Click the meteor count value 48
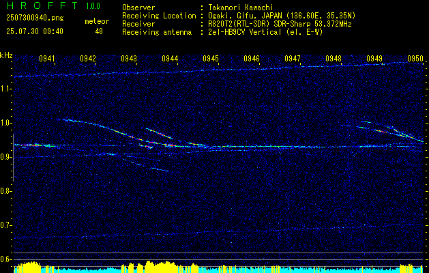Image resolution: width=429 pixels, height=273 pixels. pos(99,31)
